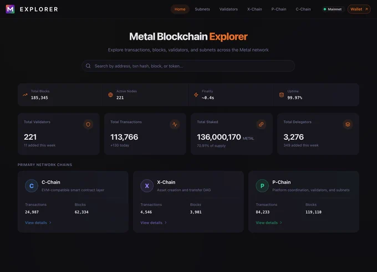Viewport: 377px width, 272px height.
Task: Click the P-Chain card title
Action: point(282,182)
